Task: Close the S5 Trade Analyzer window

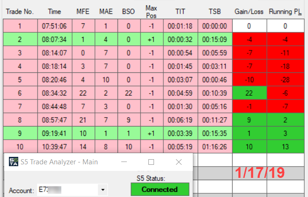Action: (179, 162)
